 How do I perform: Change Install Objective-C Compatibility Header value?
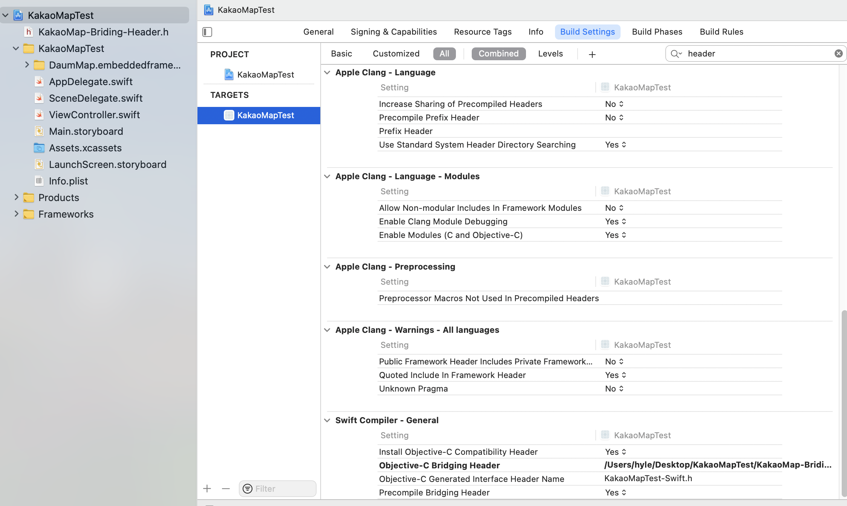616,452
